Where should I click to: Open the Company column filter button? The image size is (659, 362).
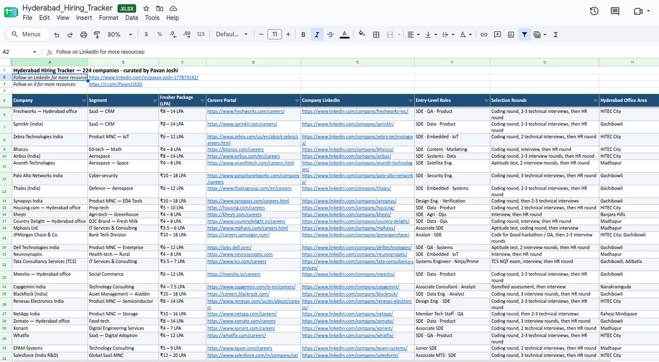pos(83,101)
